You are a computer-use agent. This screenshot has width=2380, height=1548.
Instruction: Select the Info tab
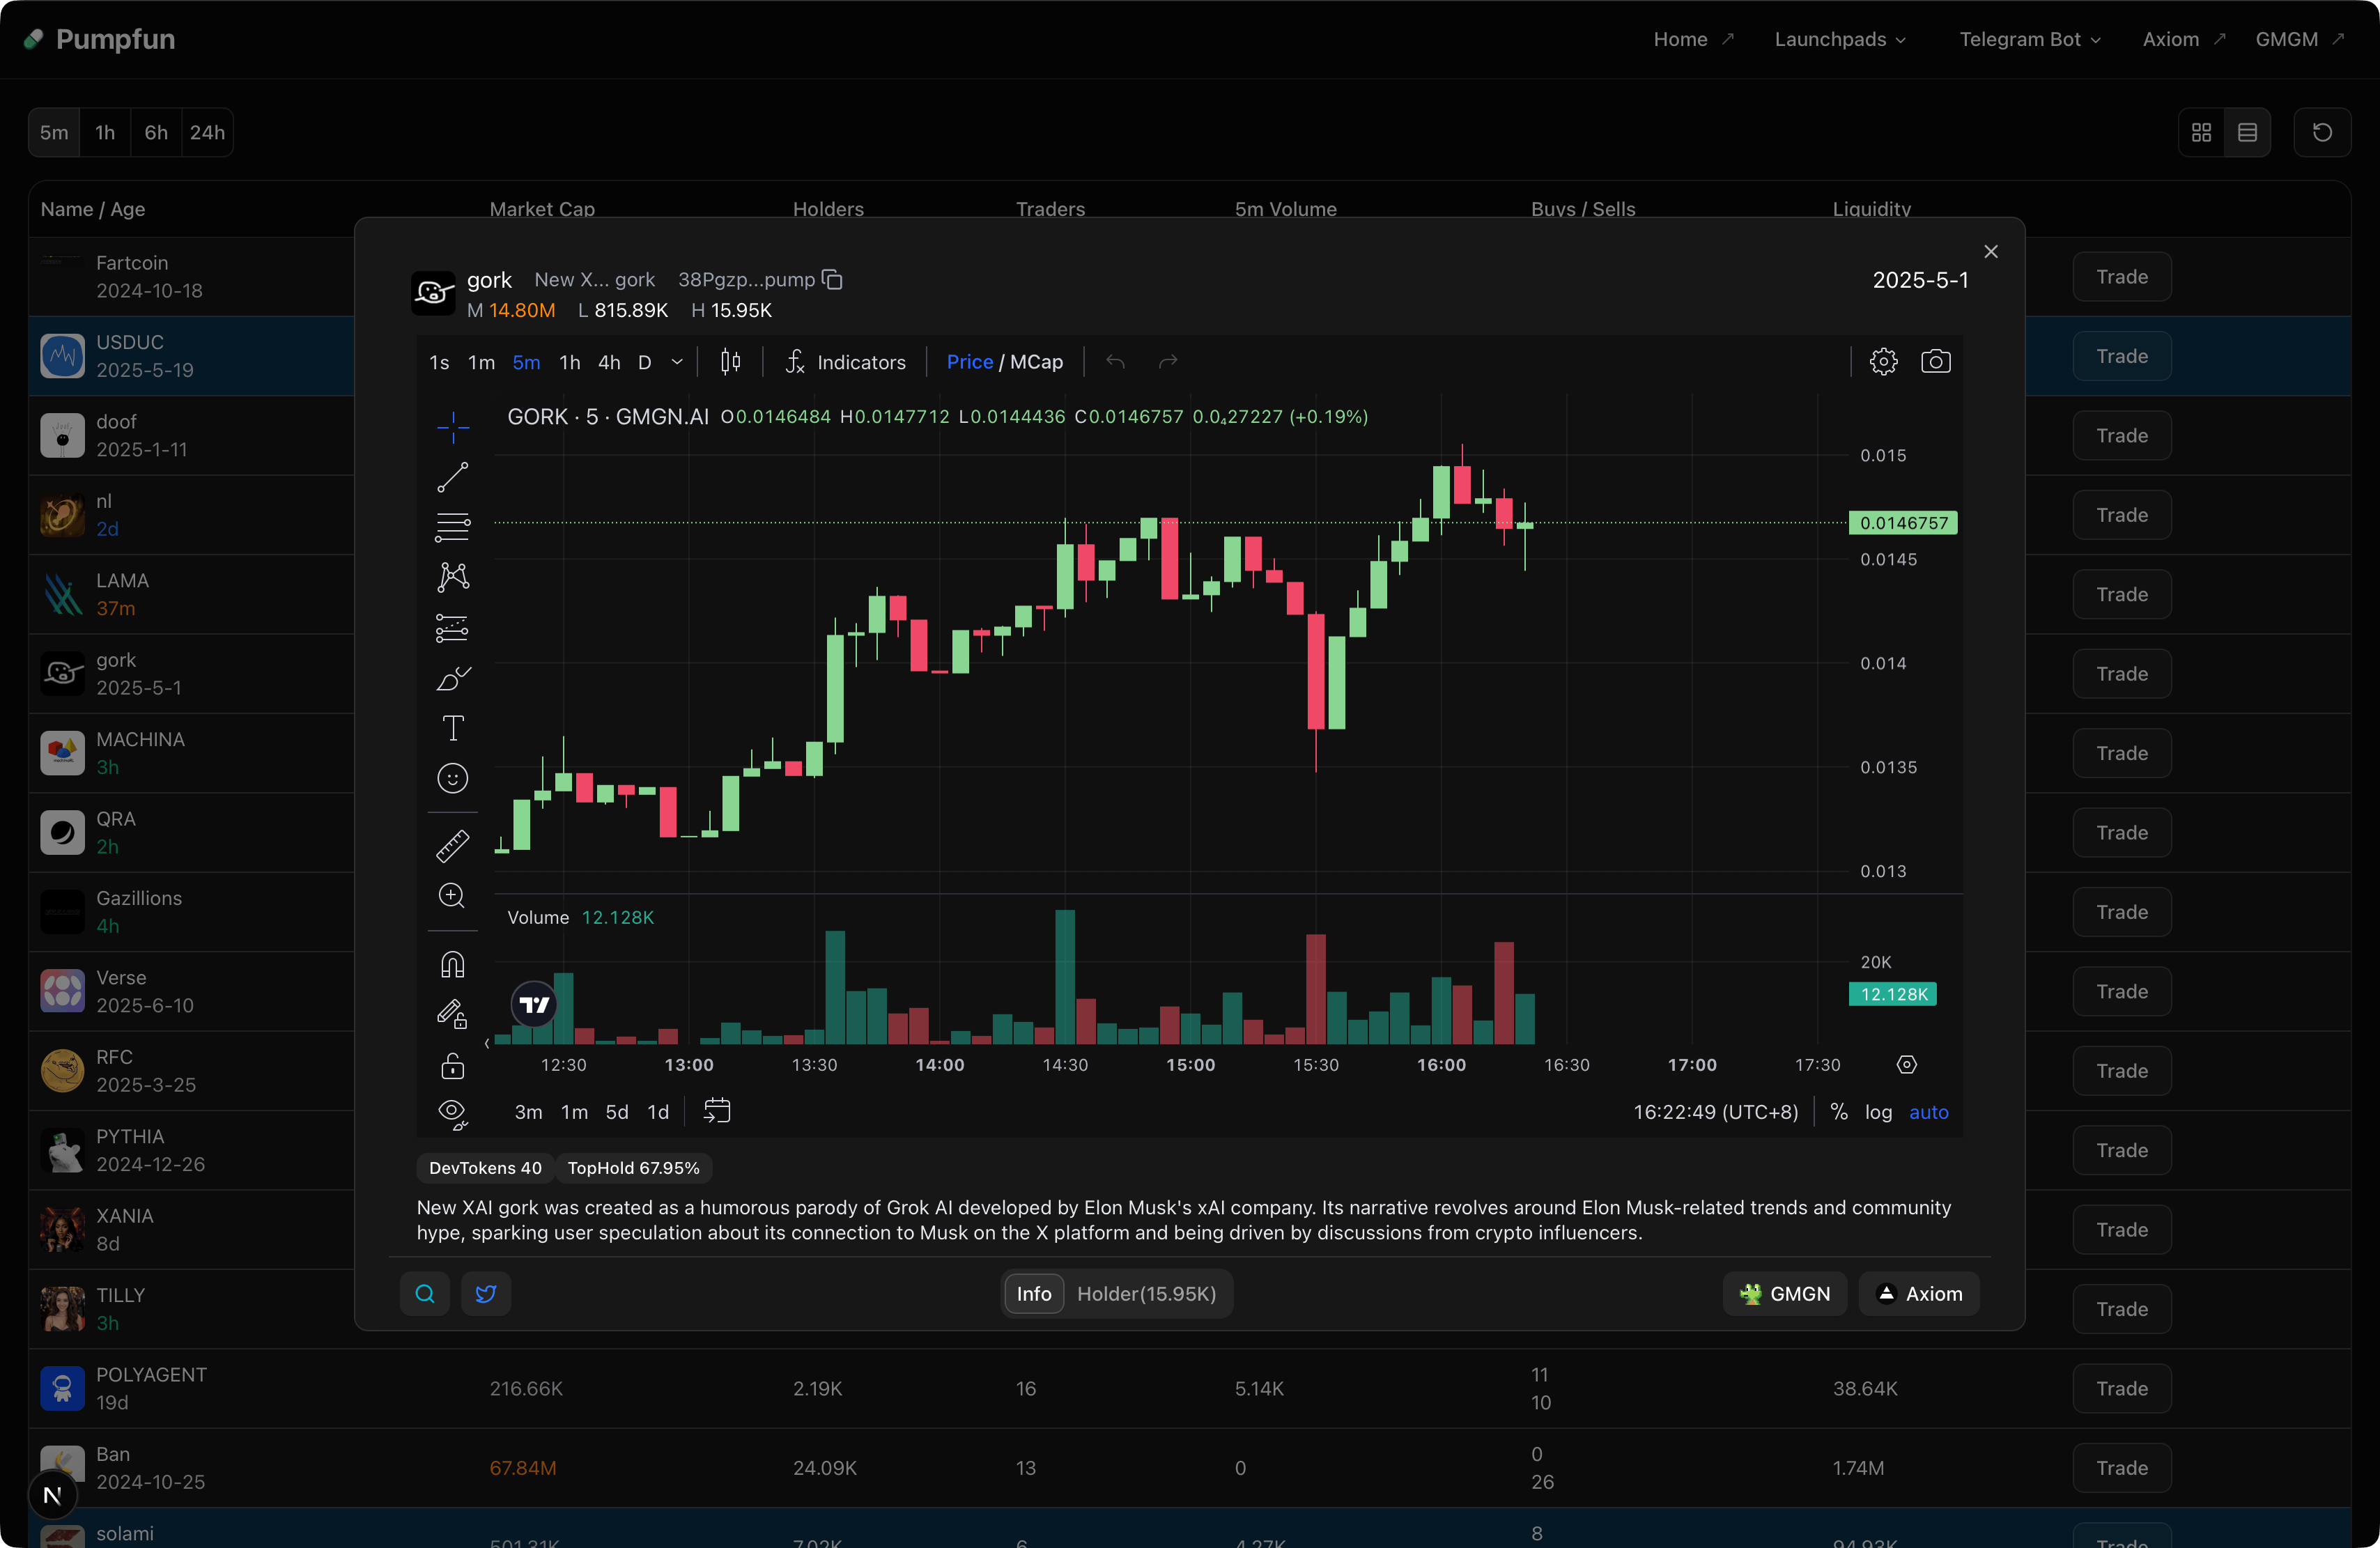pyautogui.click(x=1034, y=1294)
